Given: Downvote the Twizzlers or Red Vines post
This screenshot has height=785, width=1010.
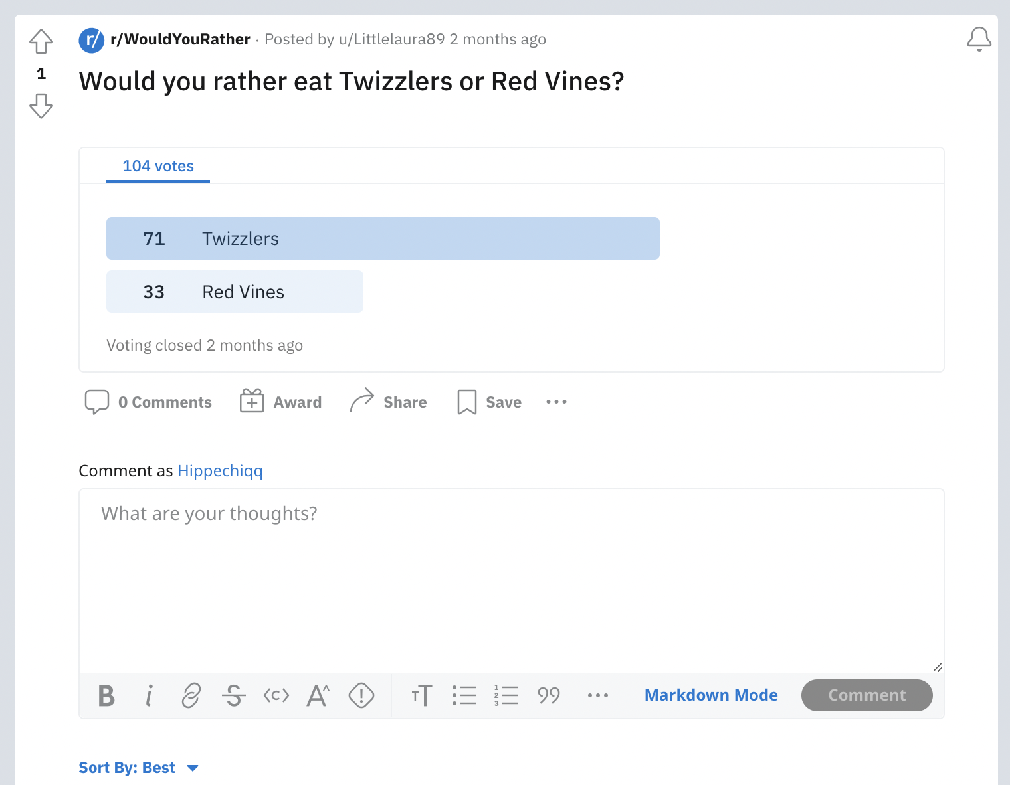Looking at the screenshot, I should (x=41, y=106).
